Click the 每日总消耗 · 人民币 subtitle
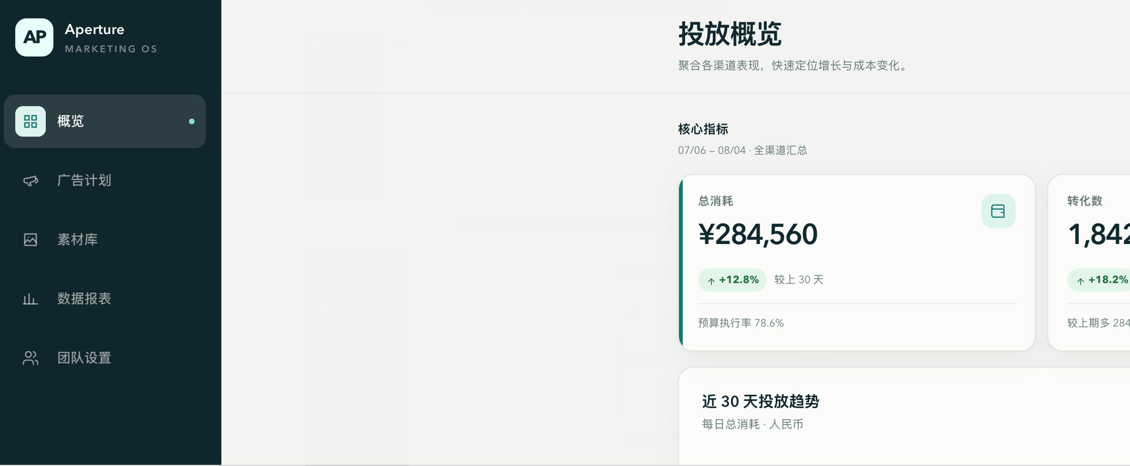Viewport: 1130px width, 466px height. [752, 425]
